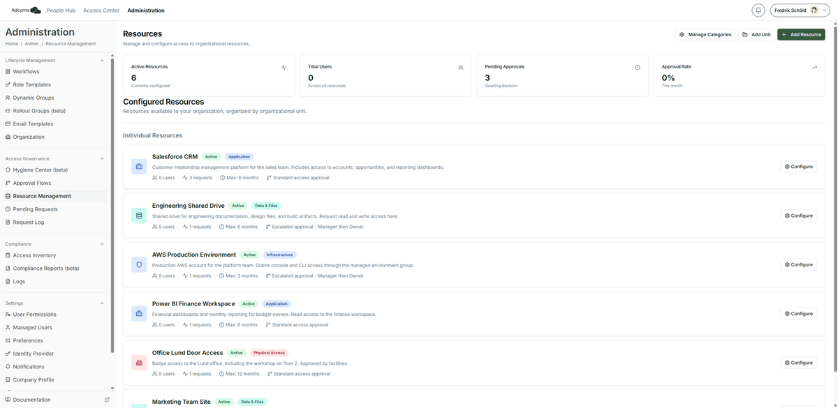
Task: Open the notifications bell icon
Action: [x=758, y=10]
